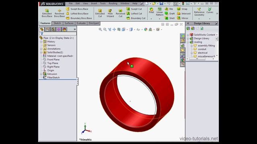Select the Rib feature
The height and width of the screenshot is (144, 257).
click(169, 9)
